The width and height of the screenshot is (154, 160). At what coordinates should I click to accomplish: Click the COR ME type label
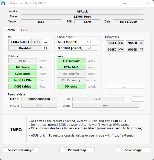[x=37, y=42]
